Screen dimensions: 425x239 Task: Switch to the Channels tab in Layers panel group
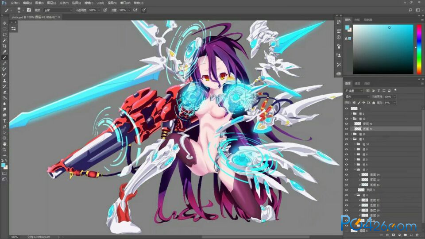[357, 84]
